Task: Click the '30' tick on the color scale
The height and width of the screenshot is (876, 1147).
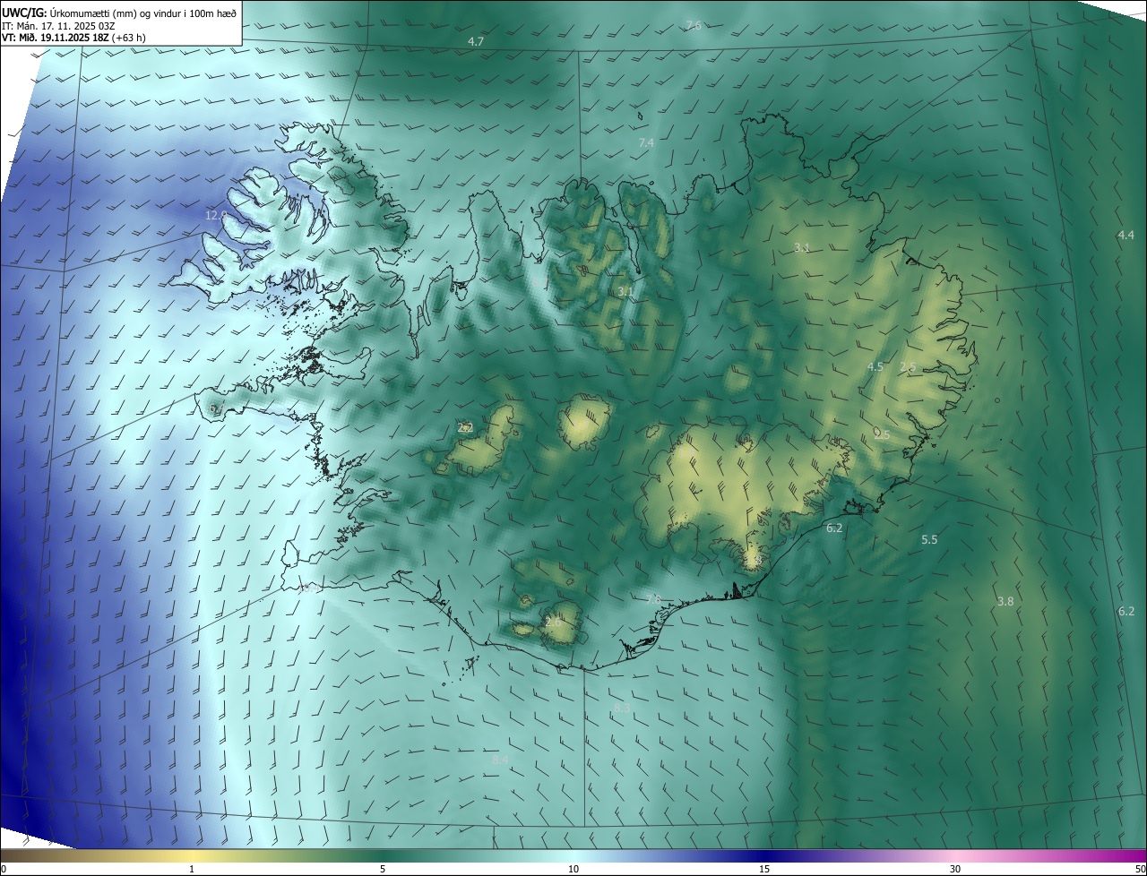Action: click(955, 869)
